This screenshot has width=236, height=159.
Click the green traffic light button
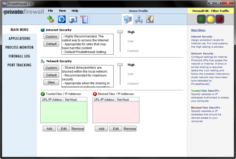201,19
